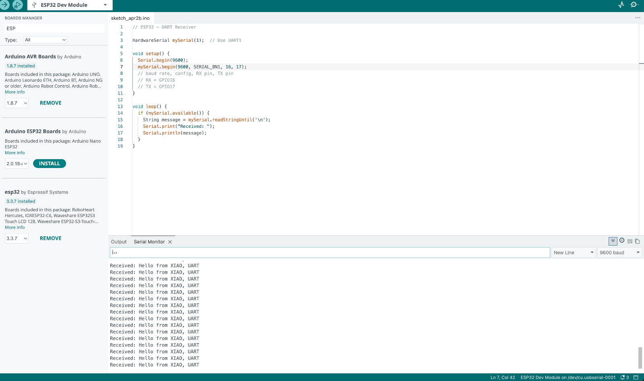
Task: Open the 9600 baud rate dropdown
Action: [619, 252]
